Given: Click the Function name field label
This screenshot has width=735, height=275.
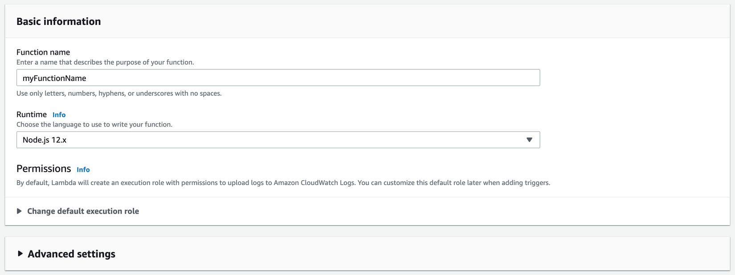Looking at the screenshot, I should (43, 52).
